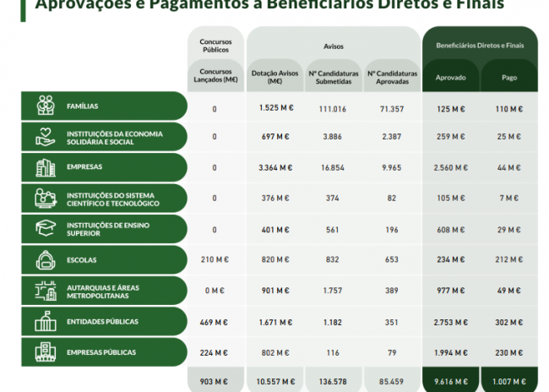Select Autarquias e Áreas Metropolitanas label

[103, 291]
